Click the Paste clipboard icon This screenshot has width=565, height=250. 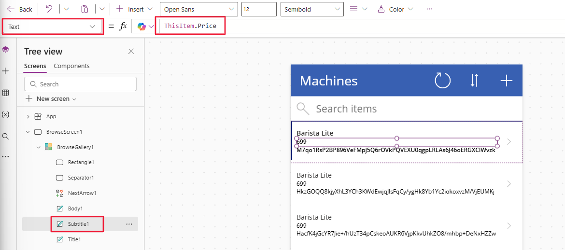(x=85, y=9)
